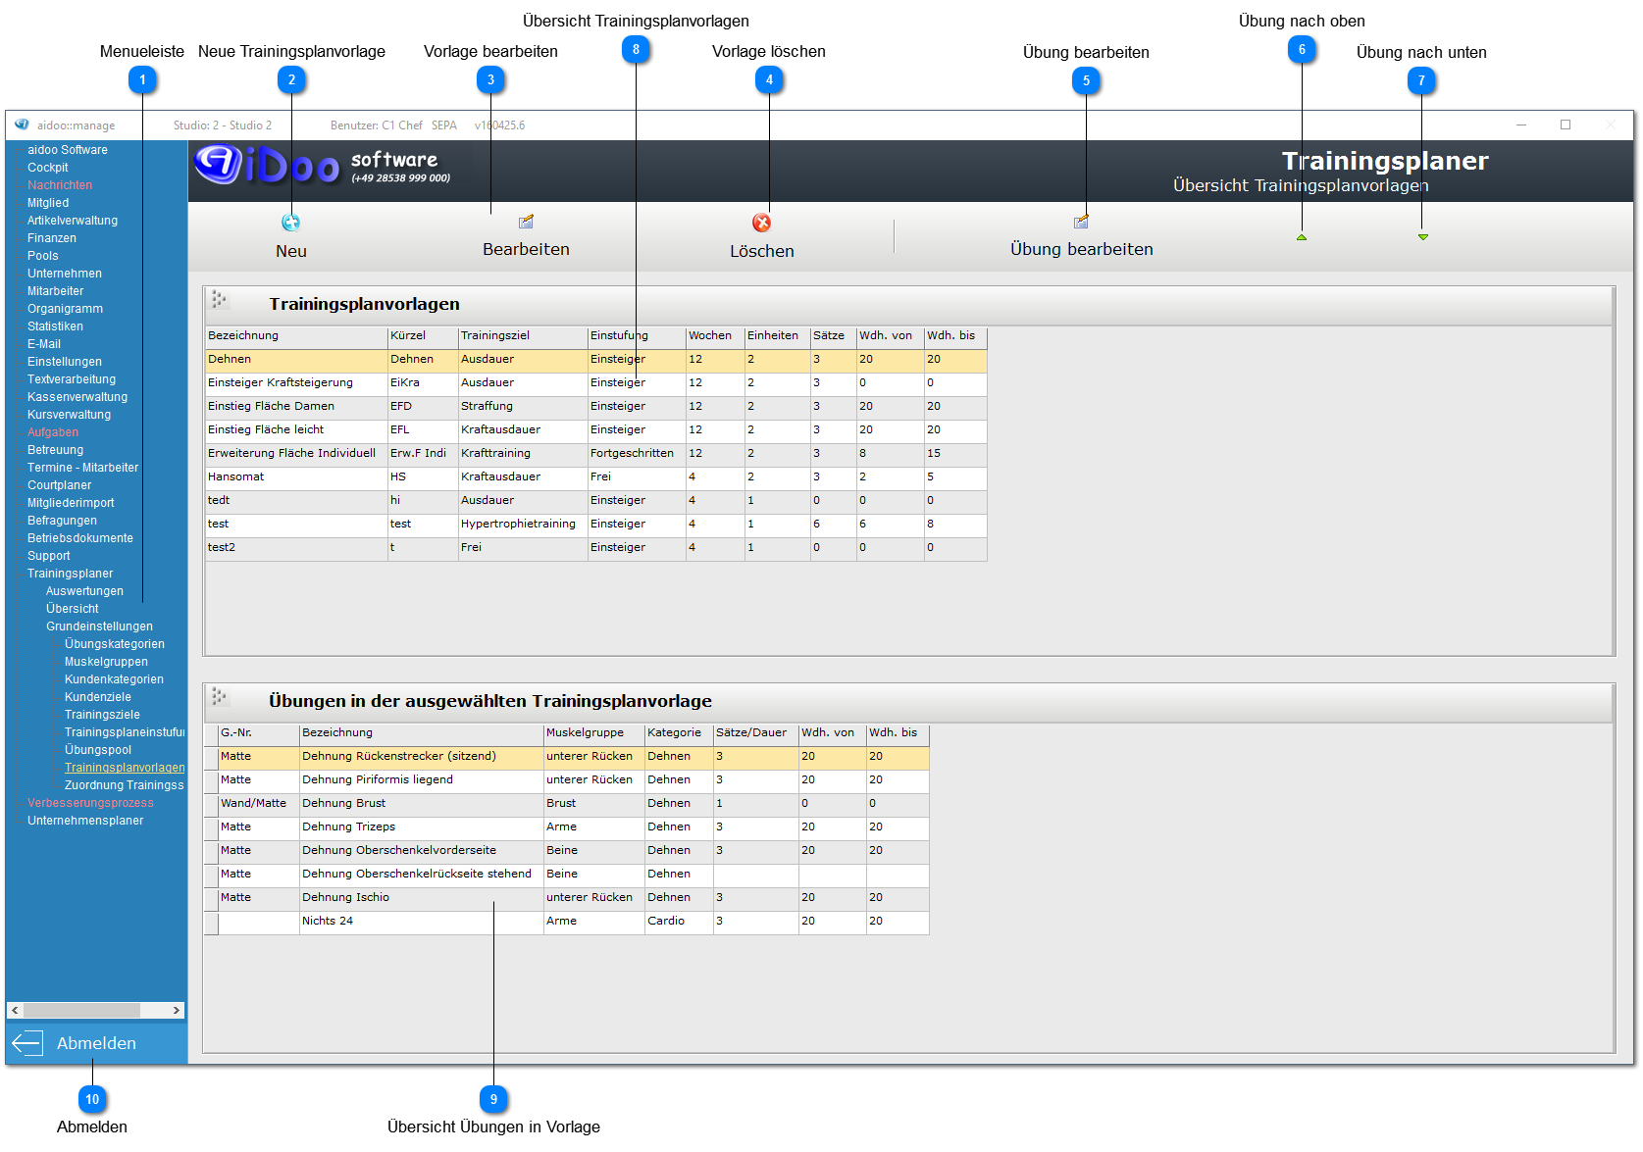The height and width of the screenshot is (1152, 1643).
Task: Sort templates by Bezeichnung column header
Action: coord(296,336)
